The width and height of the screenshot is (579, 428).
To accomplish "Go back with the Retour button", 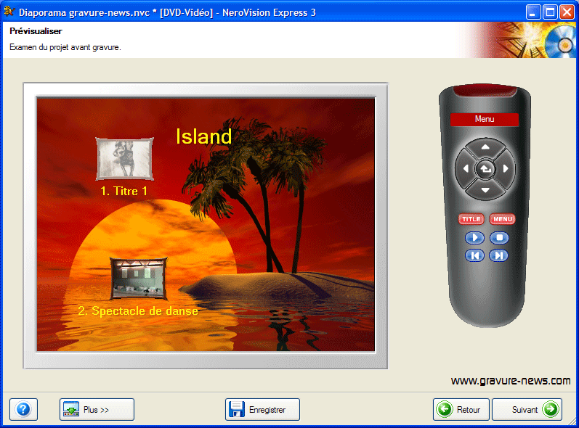I will tap(461, 409).
